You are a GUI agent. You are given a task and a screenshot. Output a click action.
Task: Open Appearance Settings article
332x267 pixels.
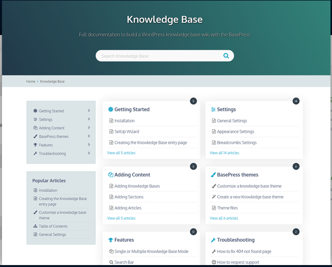pos(235,132)
